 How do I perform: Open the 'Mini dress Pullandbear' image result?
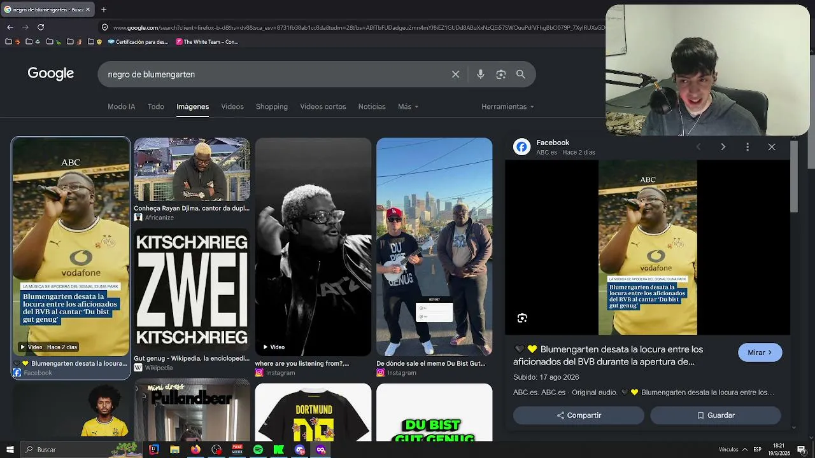192,411
